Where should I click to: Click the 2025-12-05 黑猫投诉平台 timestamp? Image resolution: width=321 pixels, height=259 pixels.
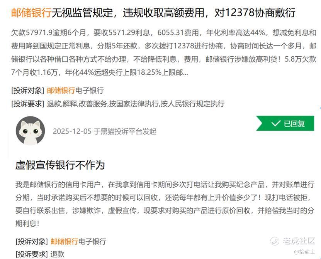[x=105, y=131]
